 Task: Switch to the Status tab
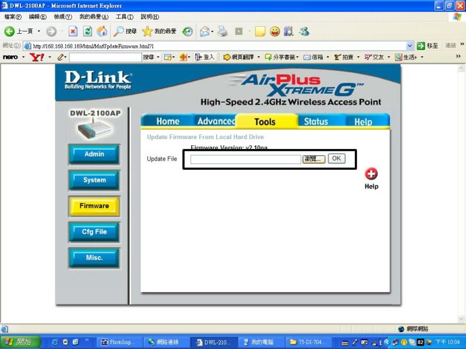click(x=316, y=122)
